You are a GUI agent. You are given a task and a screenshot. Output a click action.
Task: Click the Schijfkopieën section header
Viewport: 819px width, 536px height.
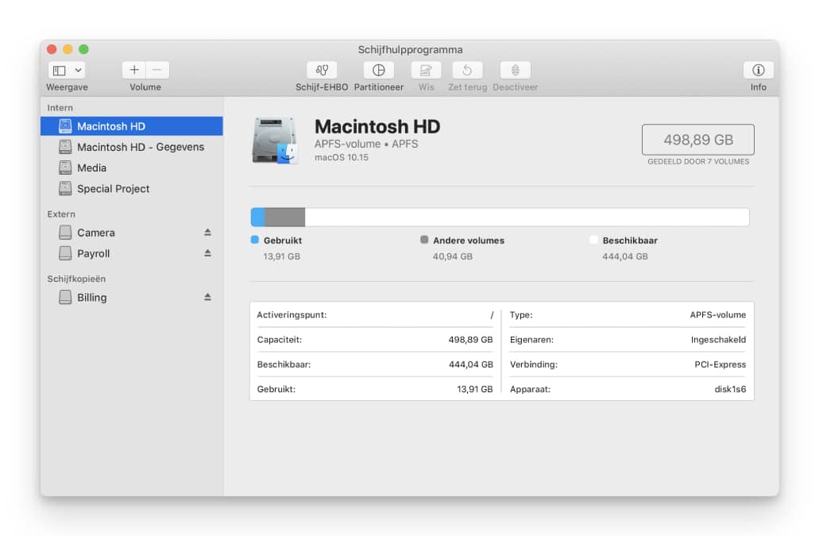(76, 280)
